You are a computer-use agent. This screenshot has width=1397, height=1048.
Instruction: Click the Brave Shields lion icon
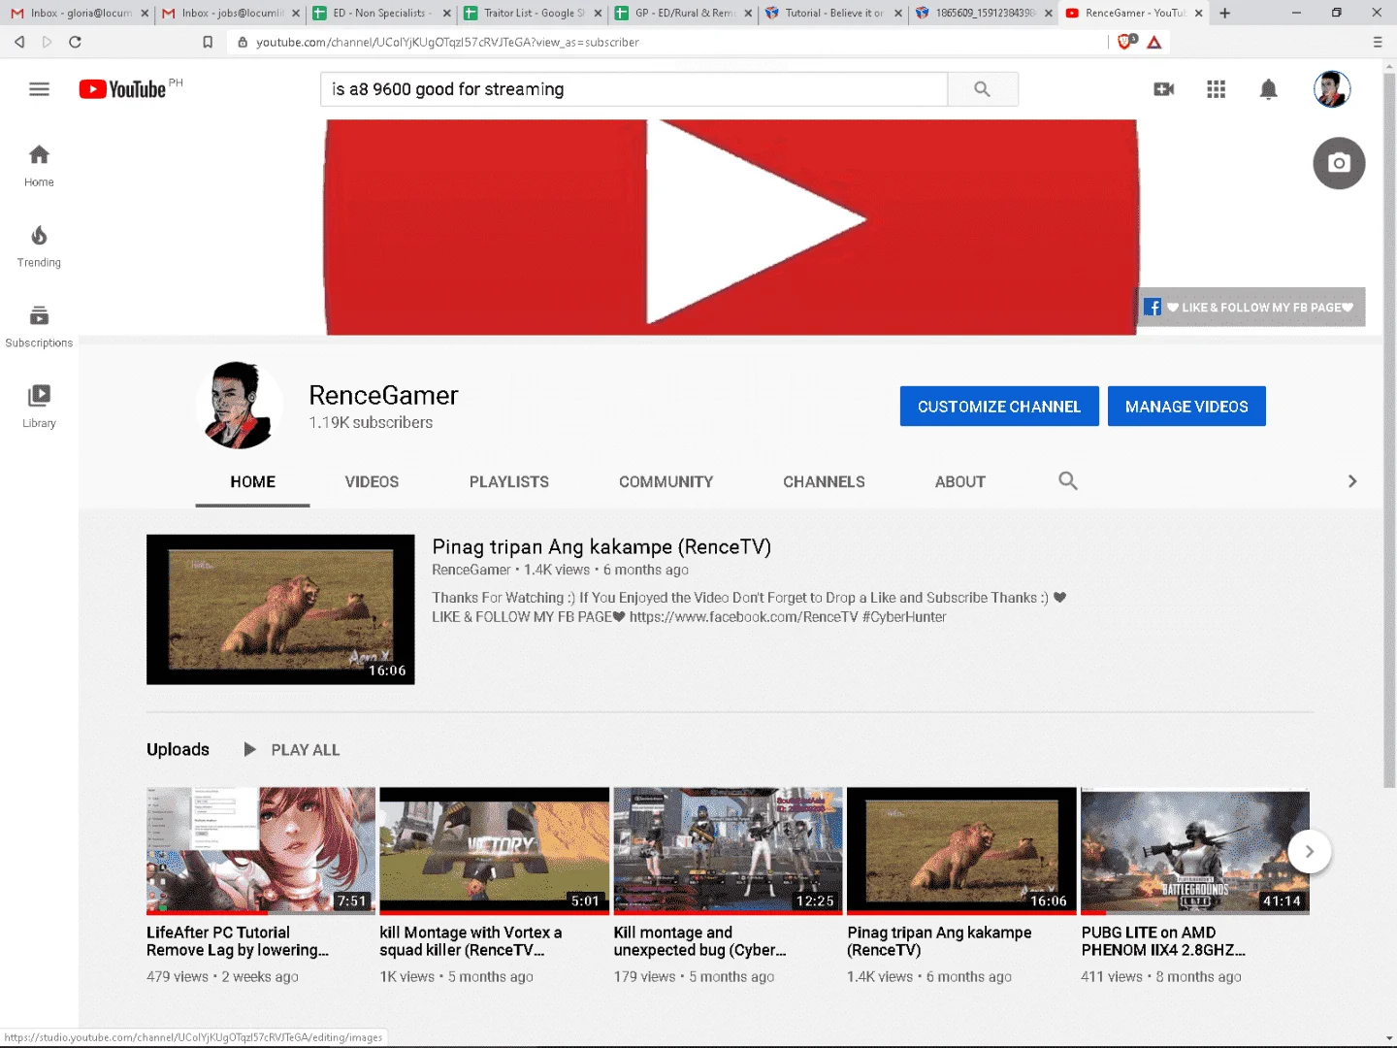pyautogui.click(x=1126, y=41)
